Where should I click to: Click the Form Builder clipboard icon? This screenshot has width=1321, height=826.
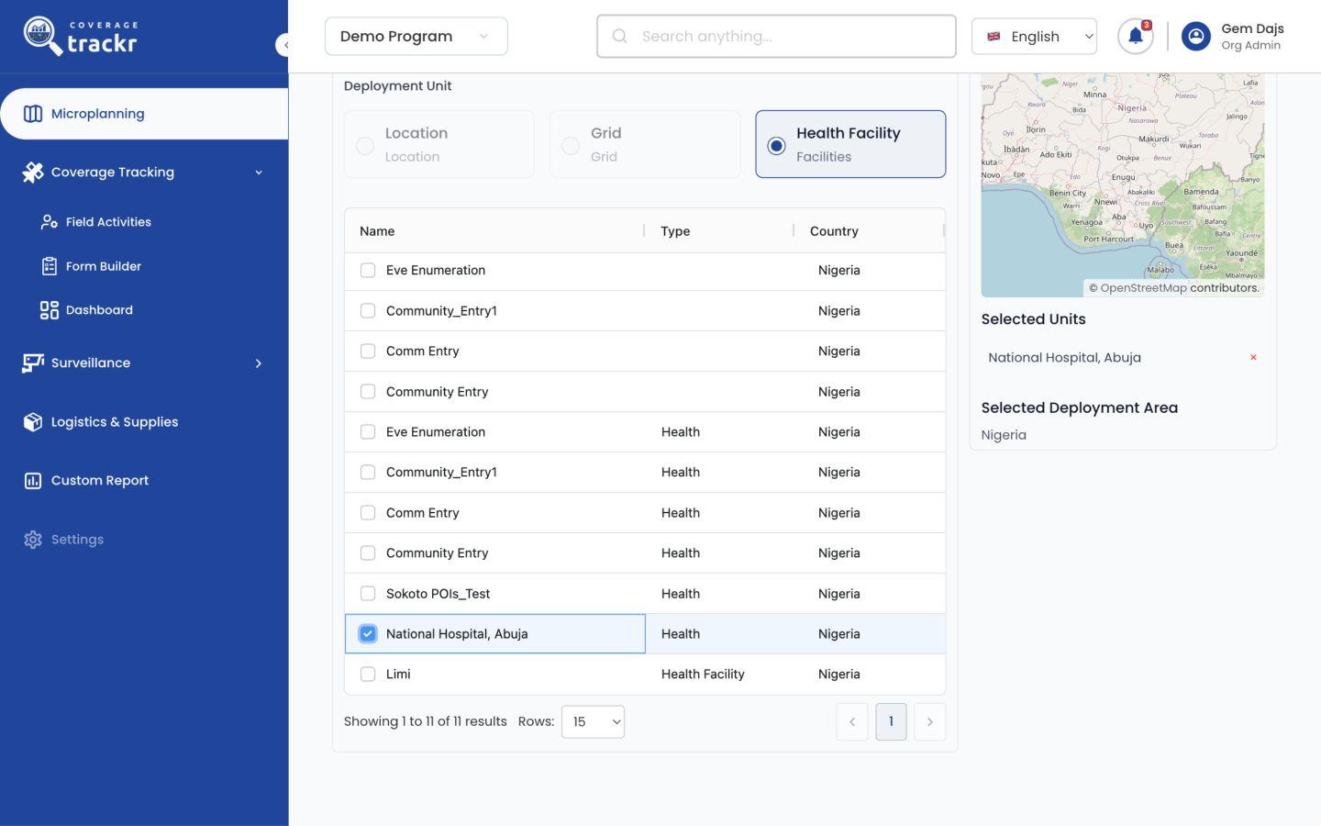tap(50, 266)
